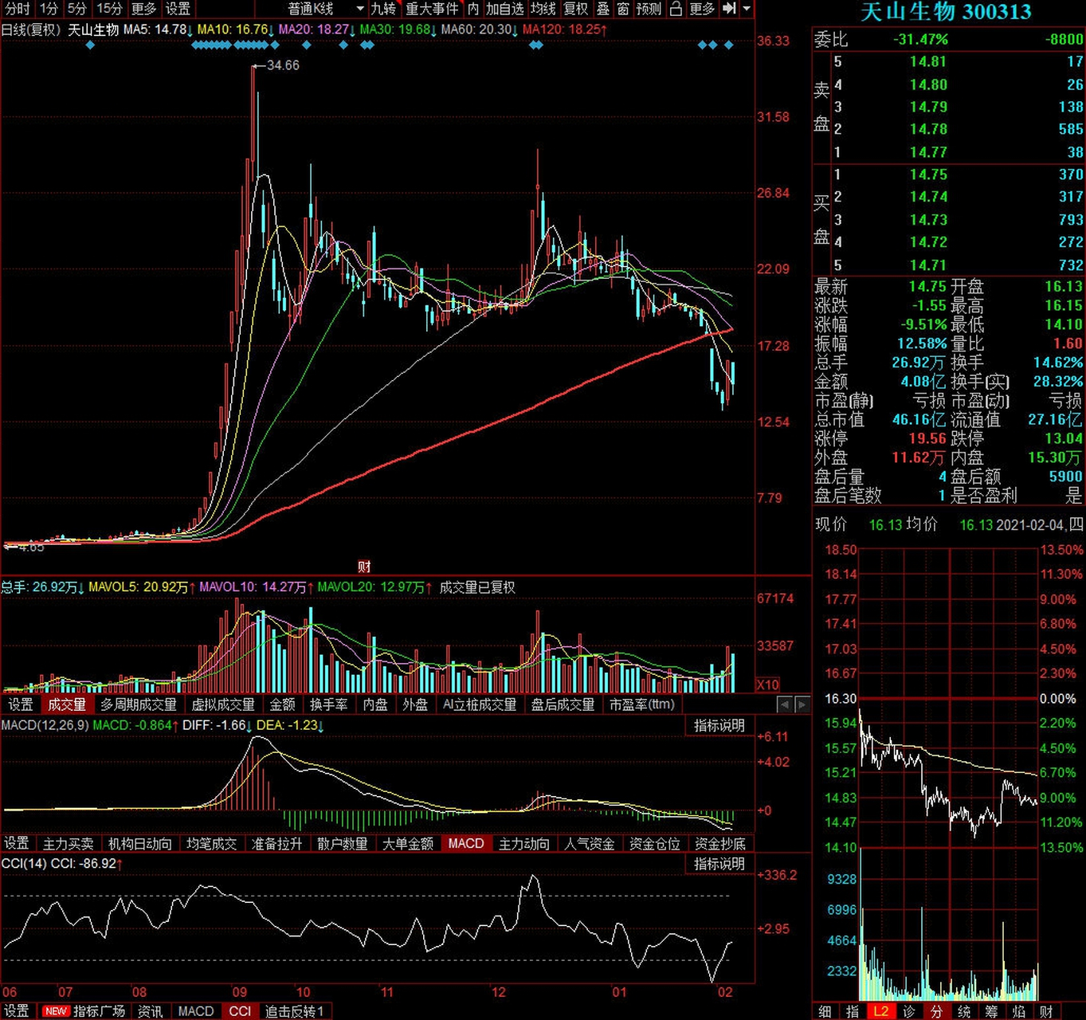Viewport: 1086px width, 1020px height.
Task: Open right-side 更多 menu next to lock
Action: coord(702,9)
